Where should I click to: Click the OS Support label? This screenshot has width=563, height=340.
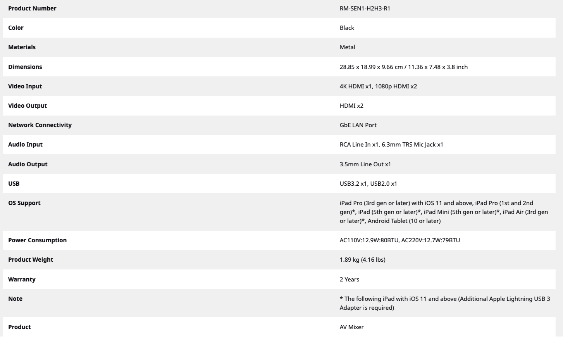(24, 203)
